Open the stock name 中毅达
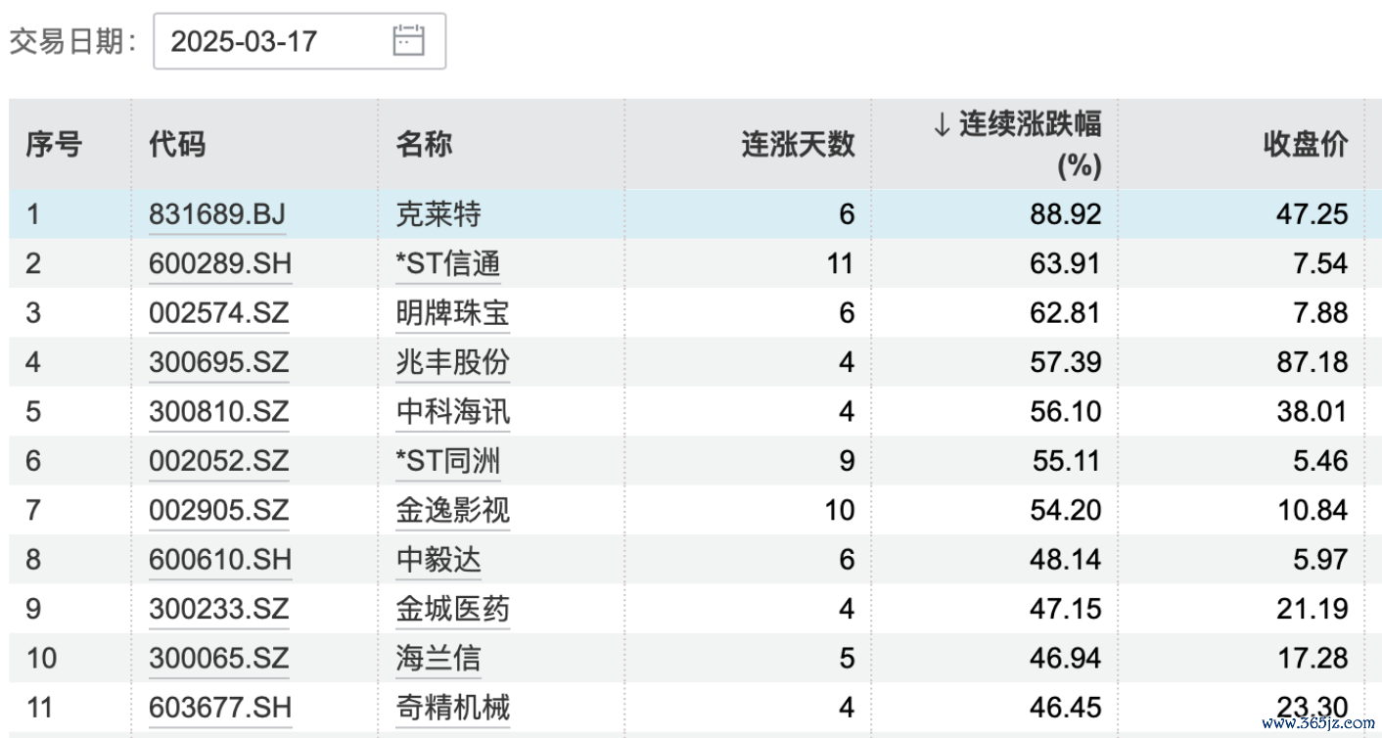The height and width of the screenshot is (738, 1382). (x=438, y=559)
